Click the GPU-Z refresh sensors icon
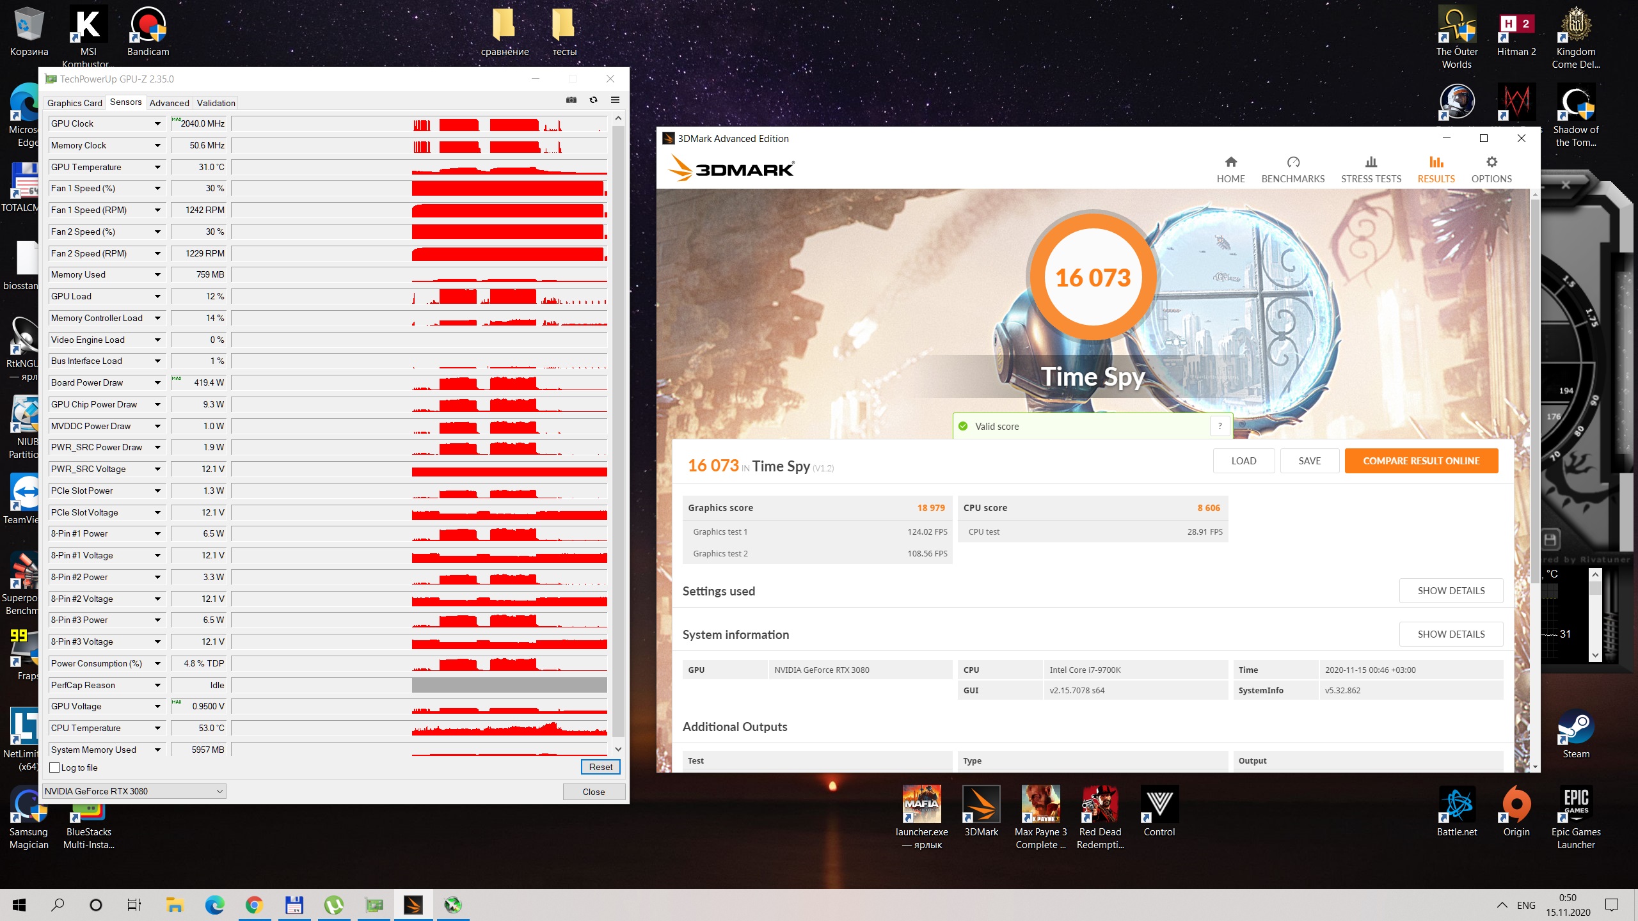Image resolution: width=1638 pixels, height=921 pixels. [x=593, y=100]
